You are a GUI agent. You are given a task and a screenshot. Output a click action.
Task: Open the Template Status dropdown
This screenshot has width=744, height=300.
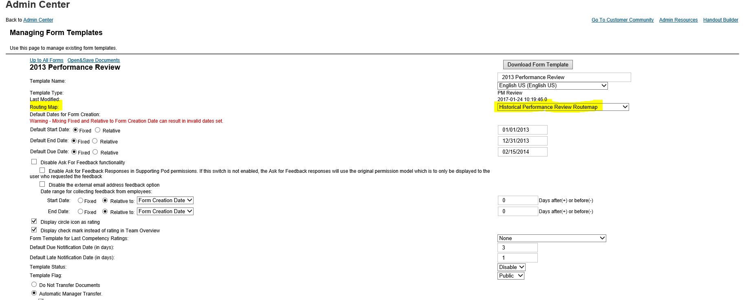tap(511, 267)
